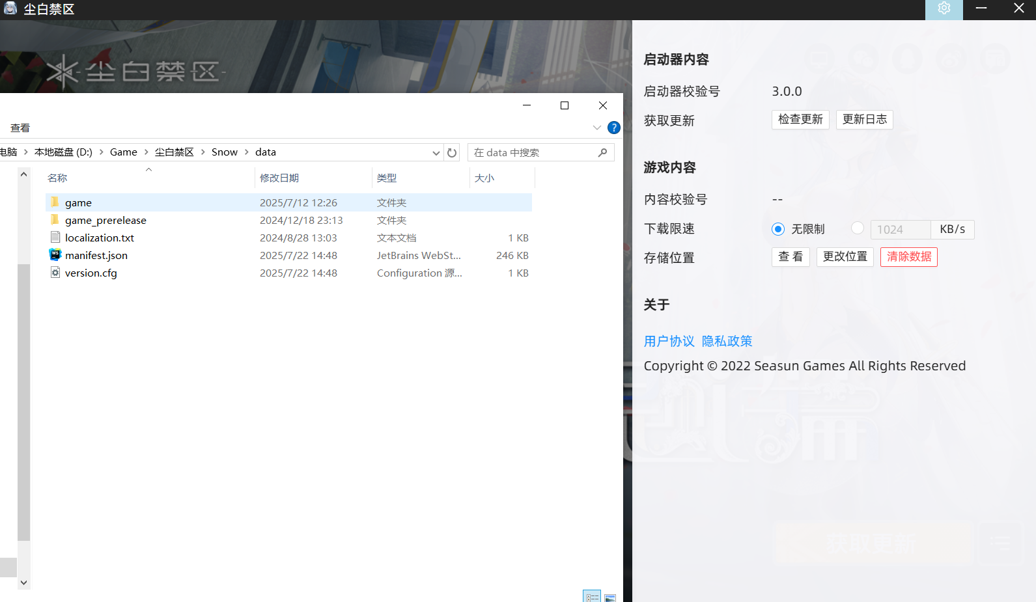The height and width of the screenshot is (602, 1036).
Task: Click the launcher app icon in title bar
Action: 10,8
